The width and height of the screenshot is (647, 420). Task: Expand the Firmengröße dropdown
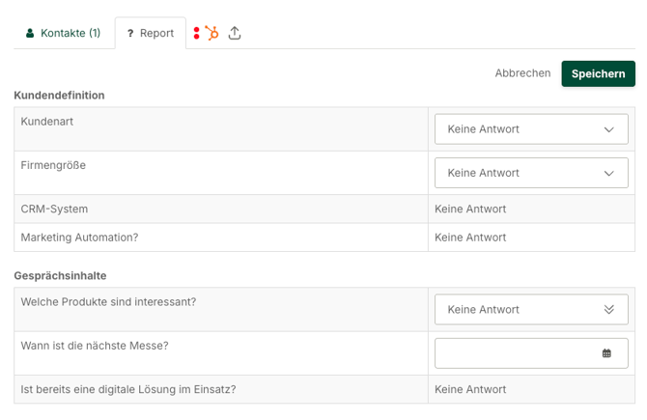click(x=531, y=173)
